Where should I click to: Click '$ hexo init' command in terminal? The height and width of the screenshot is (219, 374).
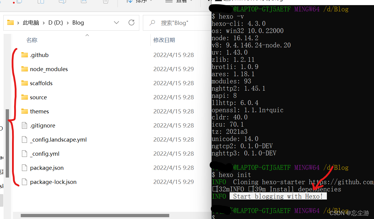coord(231,175)
